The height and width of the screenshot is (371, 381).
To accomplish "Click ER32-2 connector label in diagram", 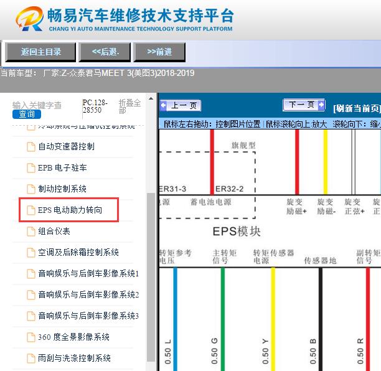I will (229, 189).
